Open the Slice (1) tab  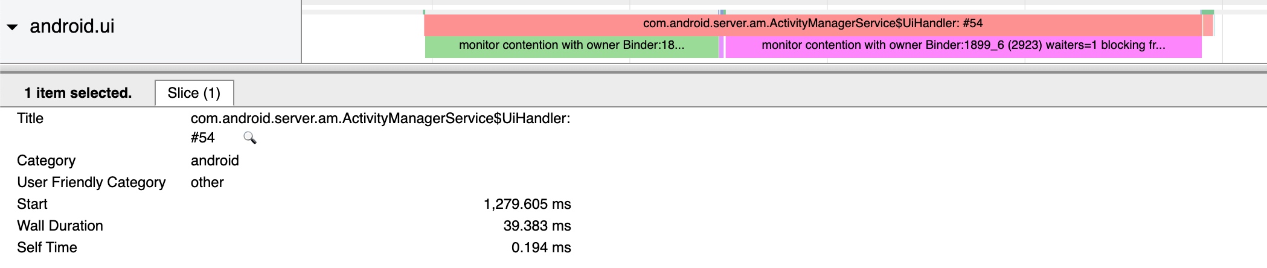194,93
